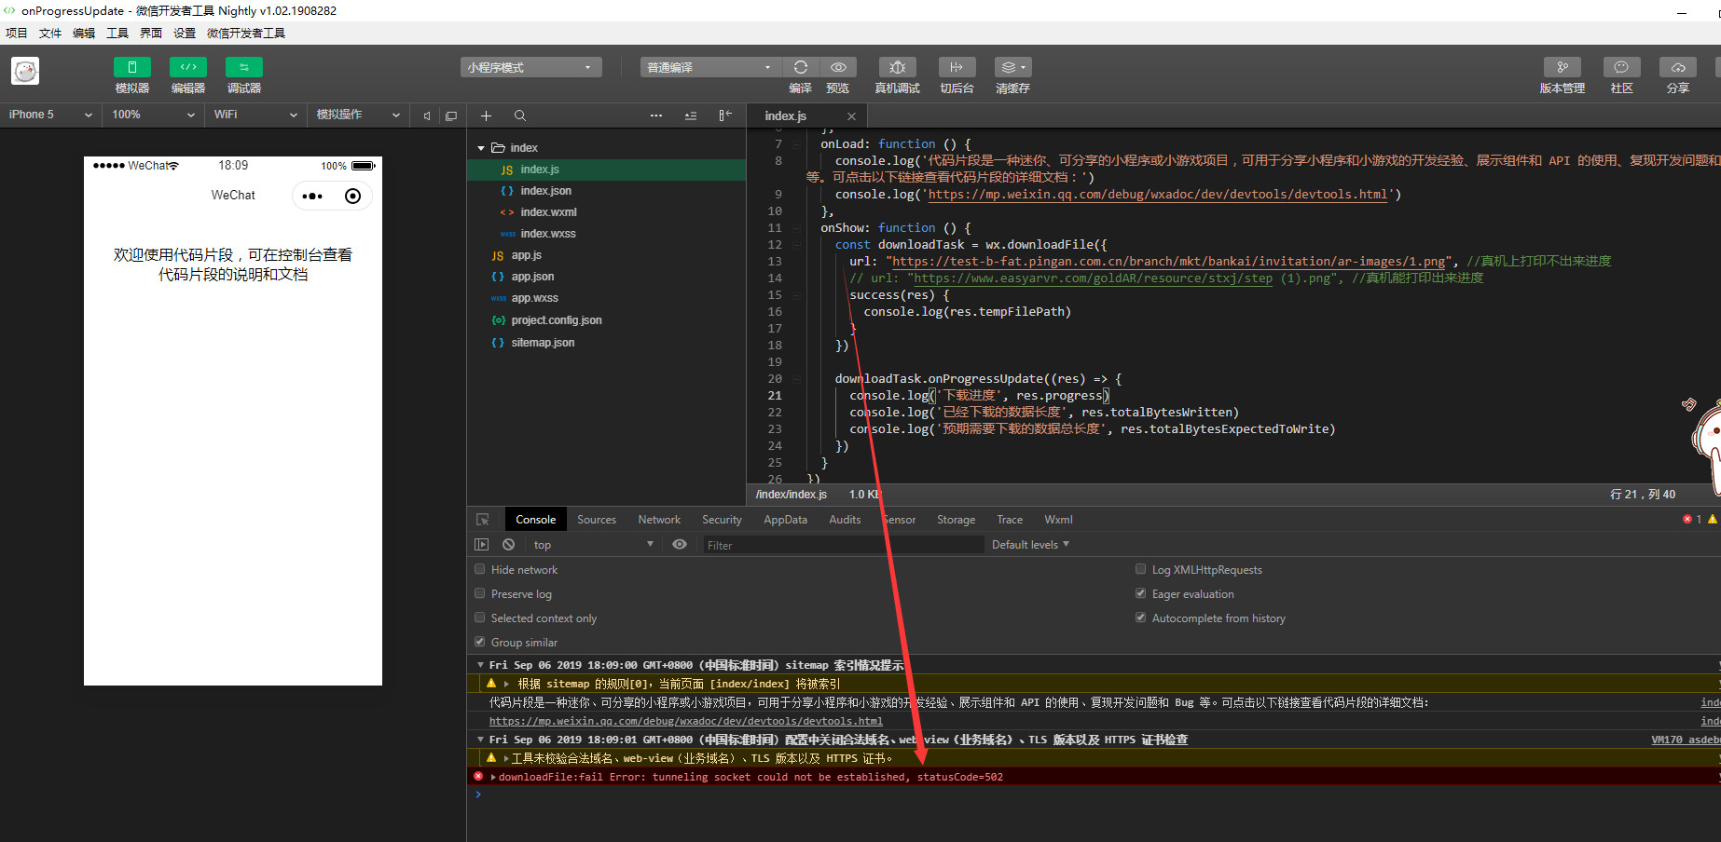Open the 模拟操作 dropdown
1721x842 pixels.
tap(358, 115)
